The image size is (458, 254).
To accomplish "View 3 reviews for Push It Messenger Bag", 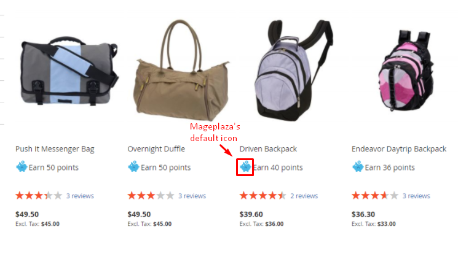I will 80,196.
